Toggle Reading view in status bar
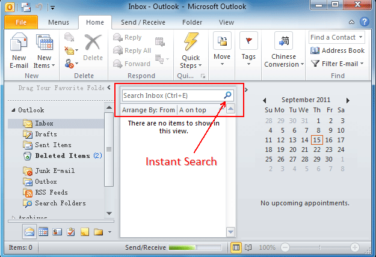Viewport: 376px width, 257px height. coord(248,247)
